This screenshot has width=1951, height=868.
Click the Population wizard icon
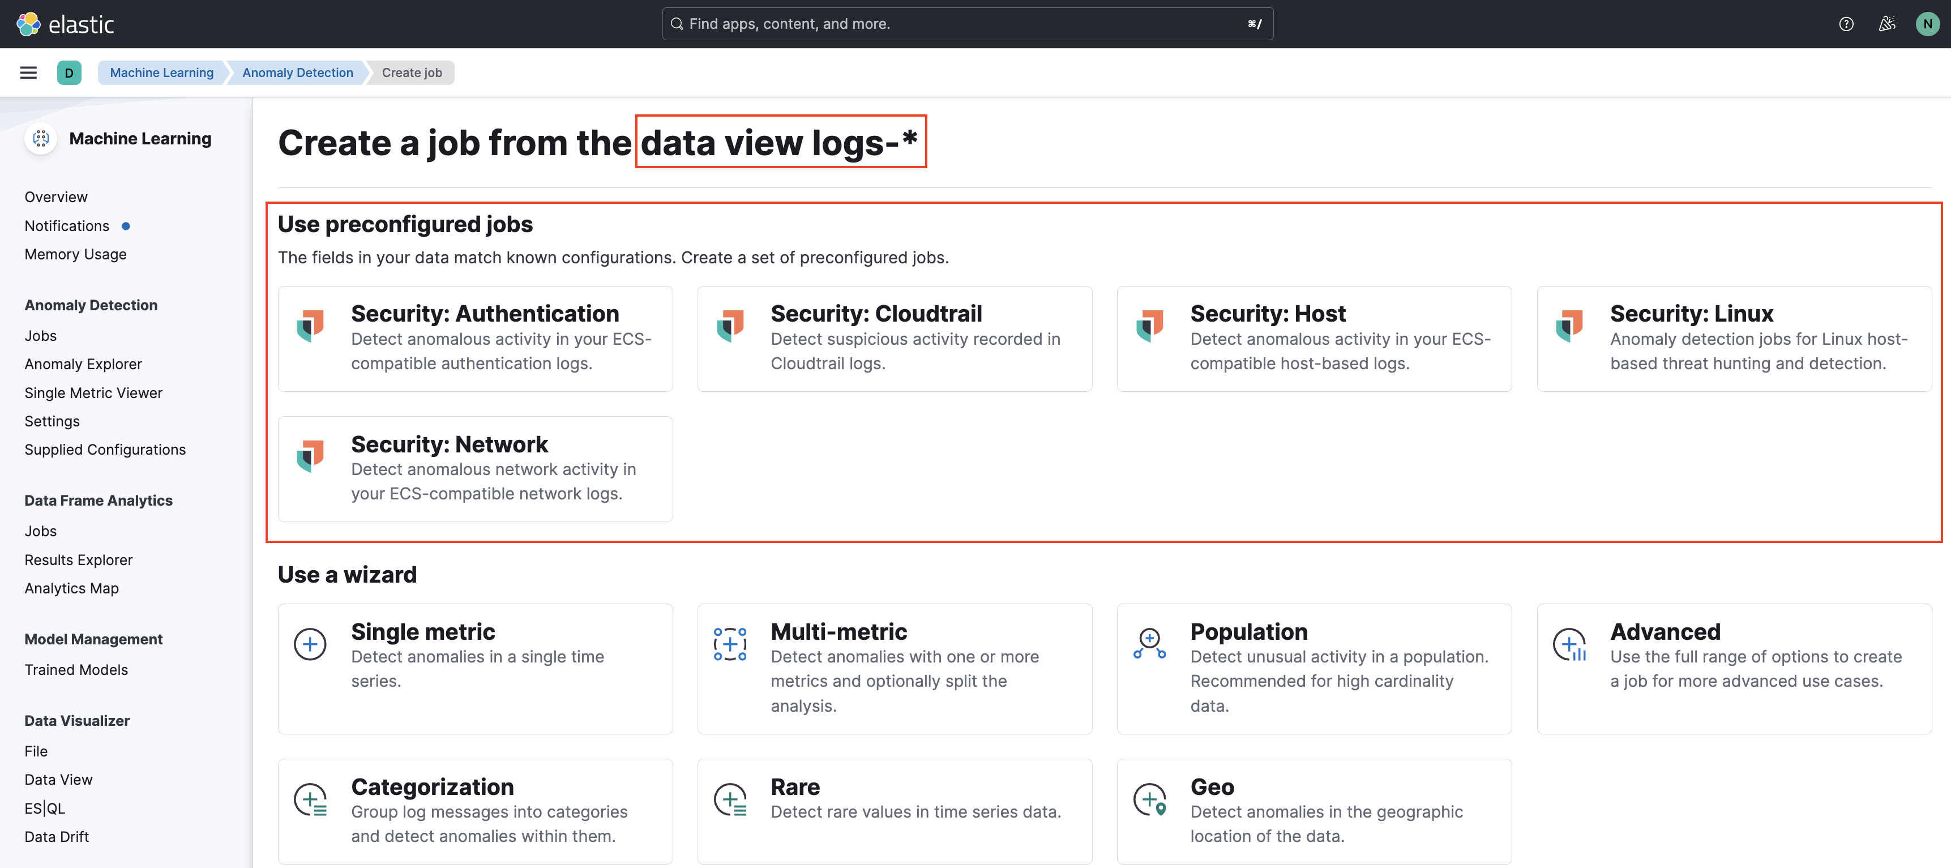1149,643
